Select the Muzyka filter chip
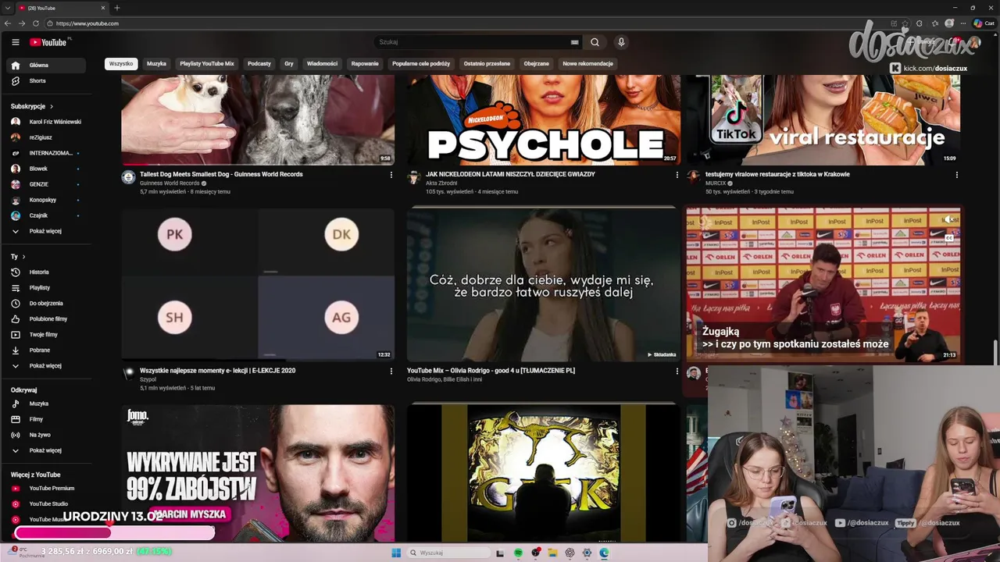This screenshot has height=562, width=1000. coord(156,64)
